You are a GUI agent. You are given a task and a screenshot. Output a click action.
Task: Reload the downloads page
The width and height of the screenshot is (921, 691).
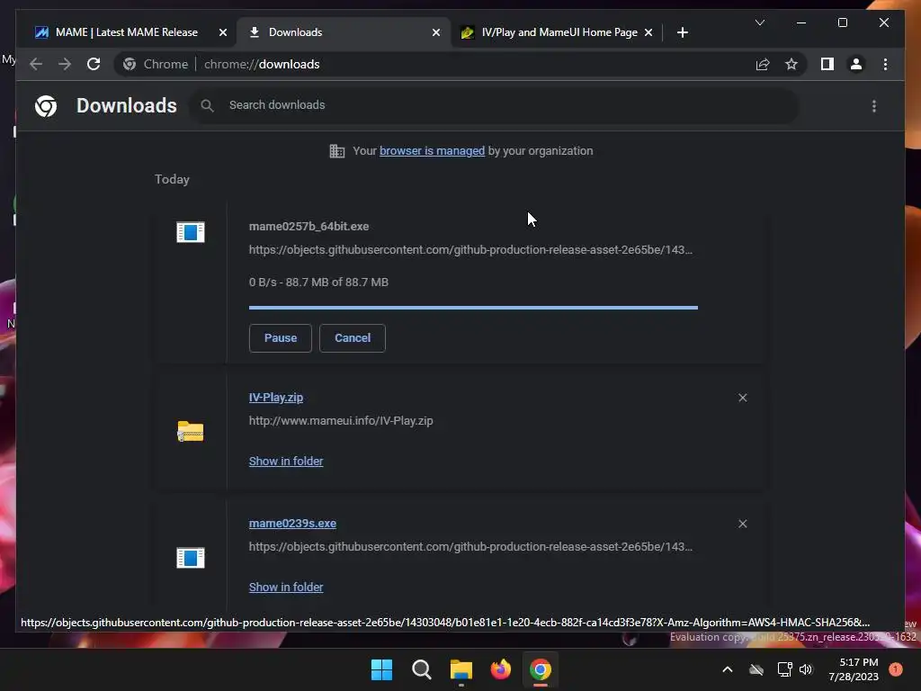tap(94, 64)
